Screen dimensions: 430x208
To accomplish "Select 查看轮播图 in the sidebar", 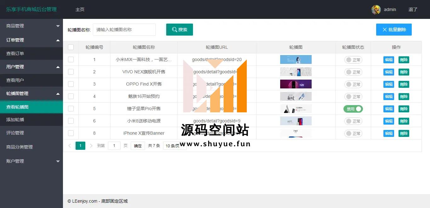I will point(31,107).
